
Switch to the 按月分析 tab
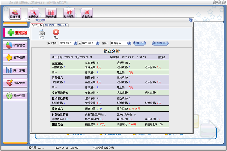click(x=62, y=25)
